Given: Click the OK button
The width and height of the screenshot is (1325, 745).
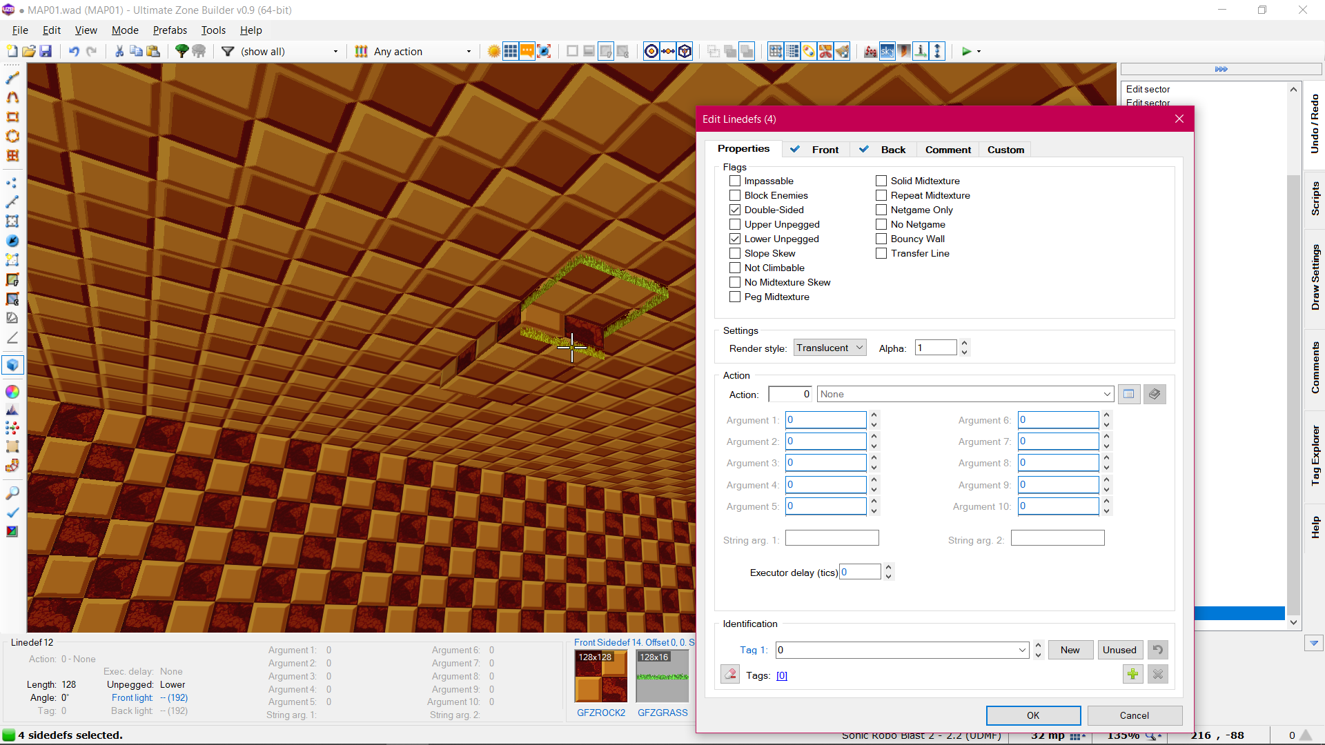Looking at the screenshot, I should pos(1033,715).
